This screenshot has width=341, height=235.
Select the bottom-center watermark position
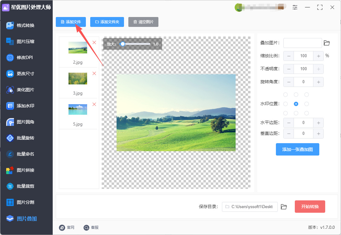pos(296,113)
